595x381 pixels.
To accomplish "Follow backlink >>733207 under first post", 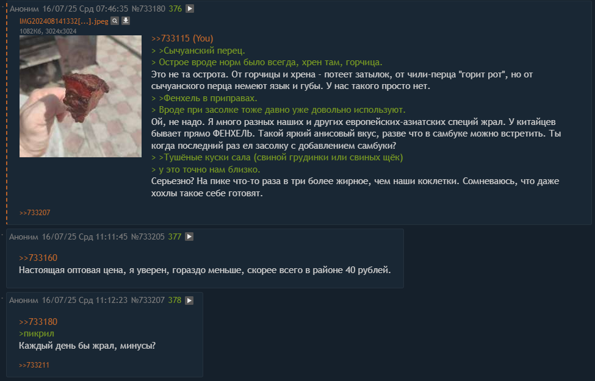I will click(35, 213).
